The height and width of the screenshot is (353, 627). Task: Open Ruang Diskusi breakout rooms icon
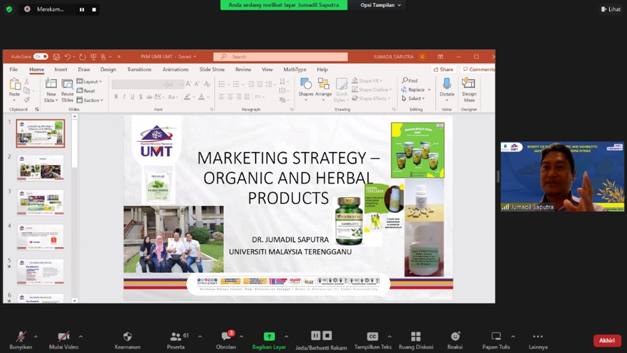coord(416,337)
